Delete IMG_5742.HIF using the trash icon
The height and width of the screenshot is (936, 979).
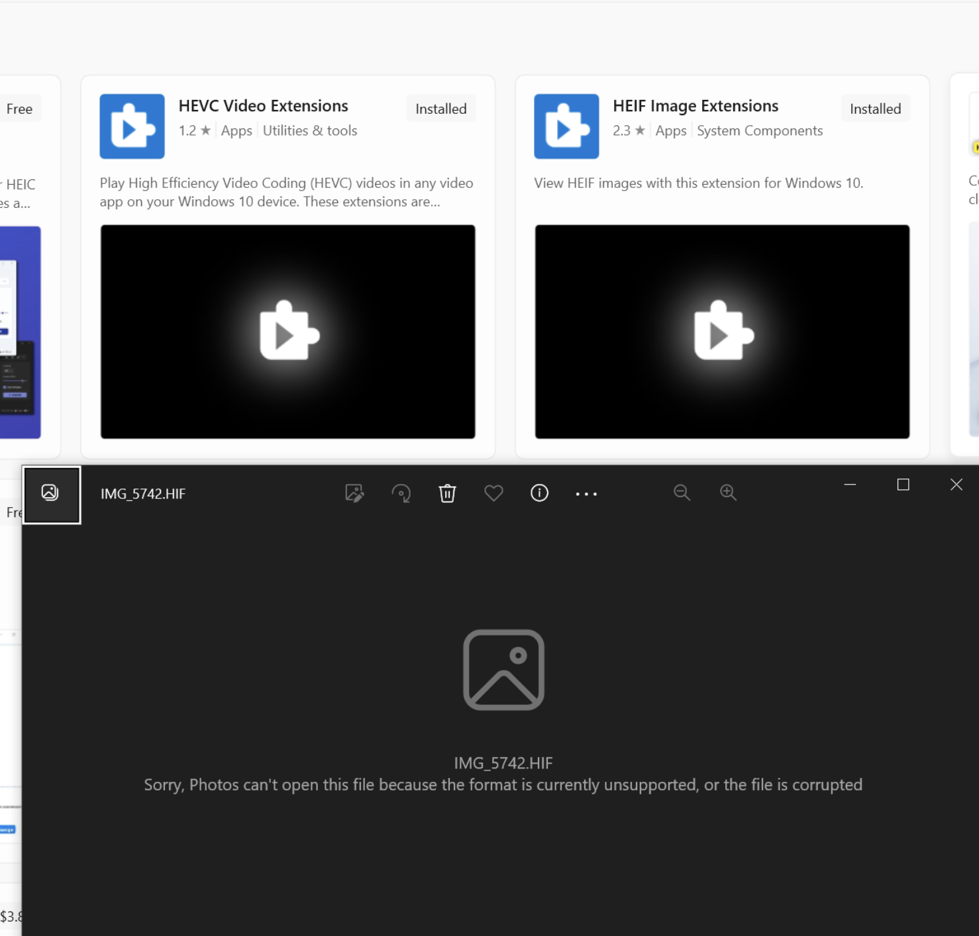click(448, 493)
